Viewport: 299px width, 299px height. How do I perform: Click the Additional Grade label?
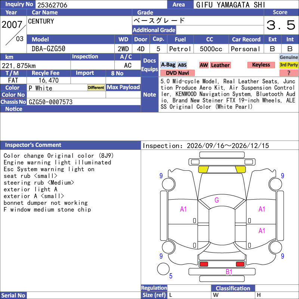tap(154, 30)
